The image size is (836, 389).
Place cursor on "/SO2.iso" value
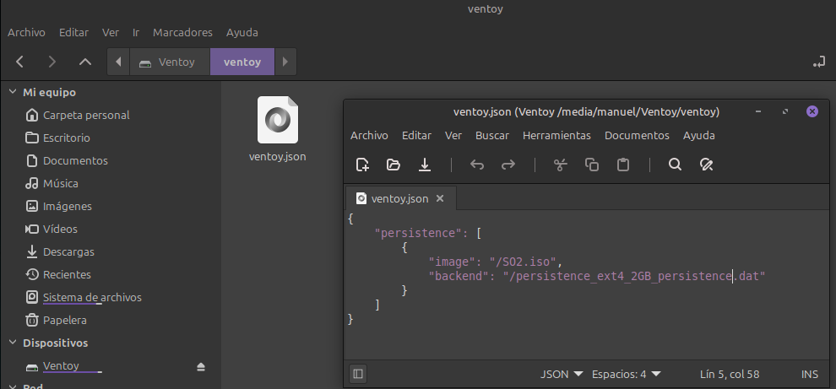click(523, 262)
